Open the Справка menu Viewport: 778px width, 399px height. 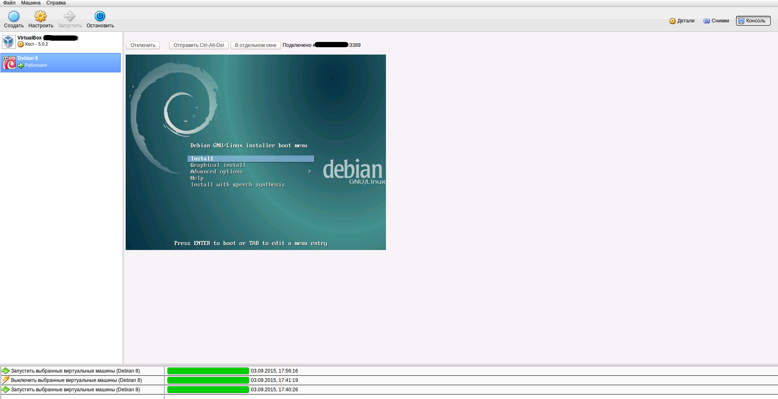coord(56,3)
